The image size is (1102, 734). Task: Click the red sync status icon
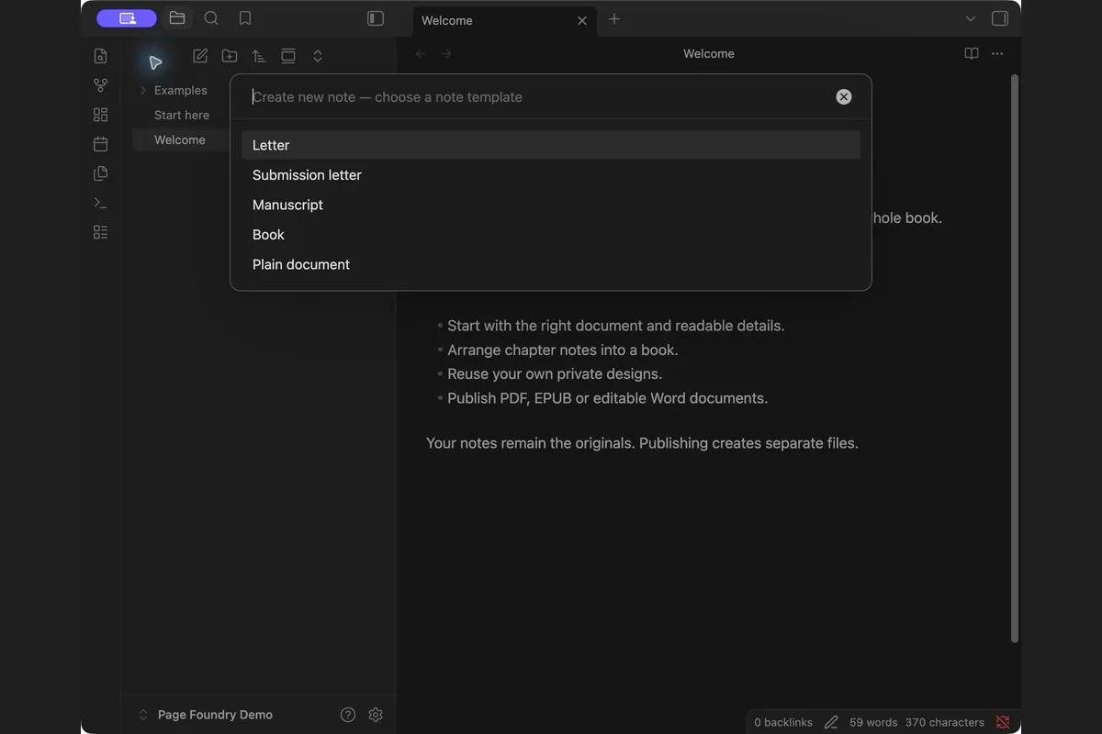(x=1003, y=722)
